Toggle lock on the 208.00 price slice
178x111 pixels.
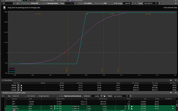(x=21, y=85)
